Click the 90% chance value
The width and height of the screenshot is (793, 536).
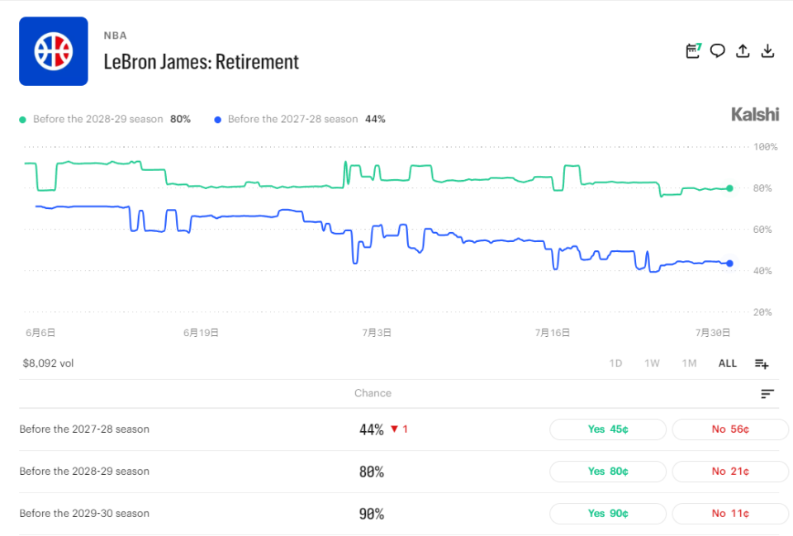(x=371, y=514)
